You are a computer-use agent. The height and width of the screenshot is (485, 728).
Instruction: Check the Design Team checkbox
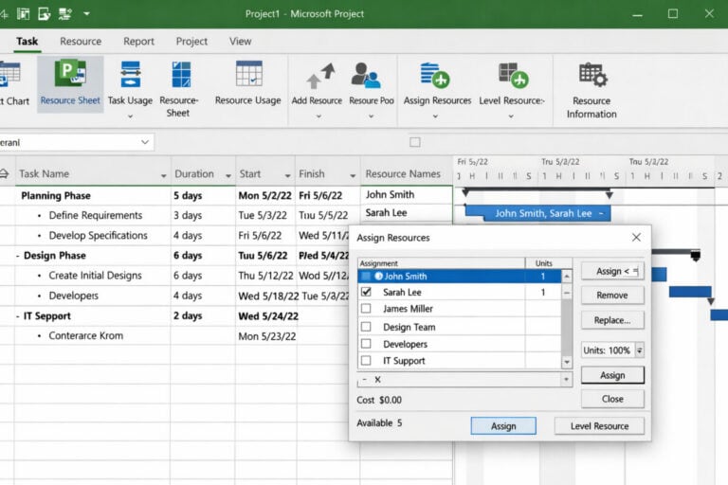coord(366,327)
